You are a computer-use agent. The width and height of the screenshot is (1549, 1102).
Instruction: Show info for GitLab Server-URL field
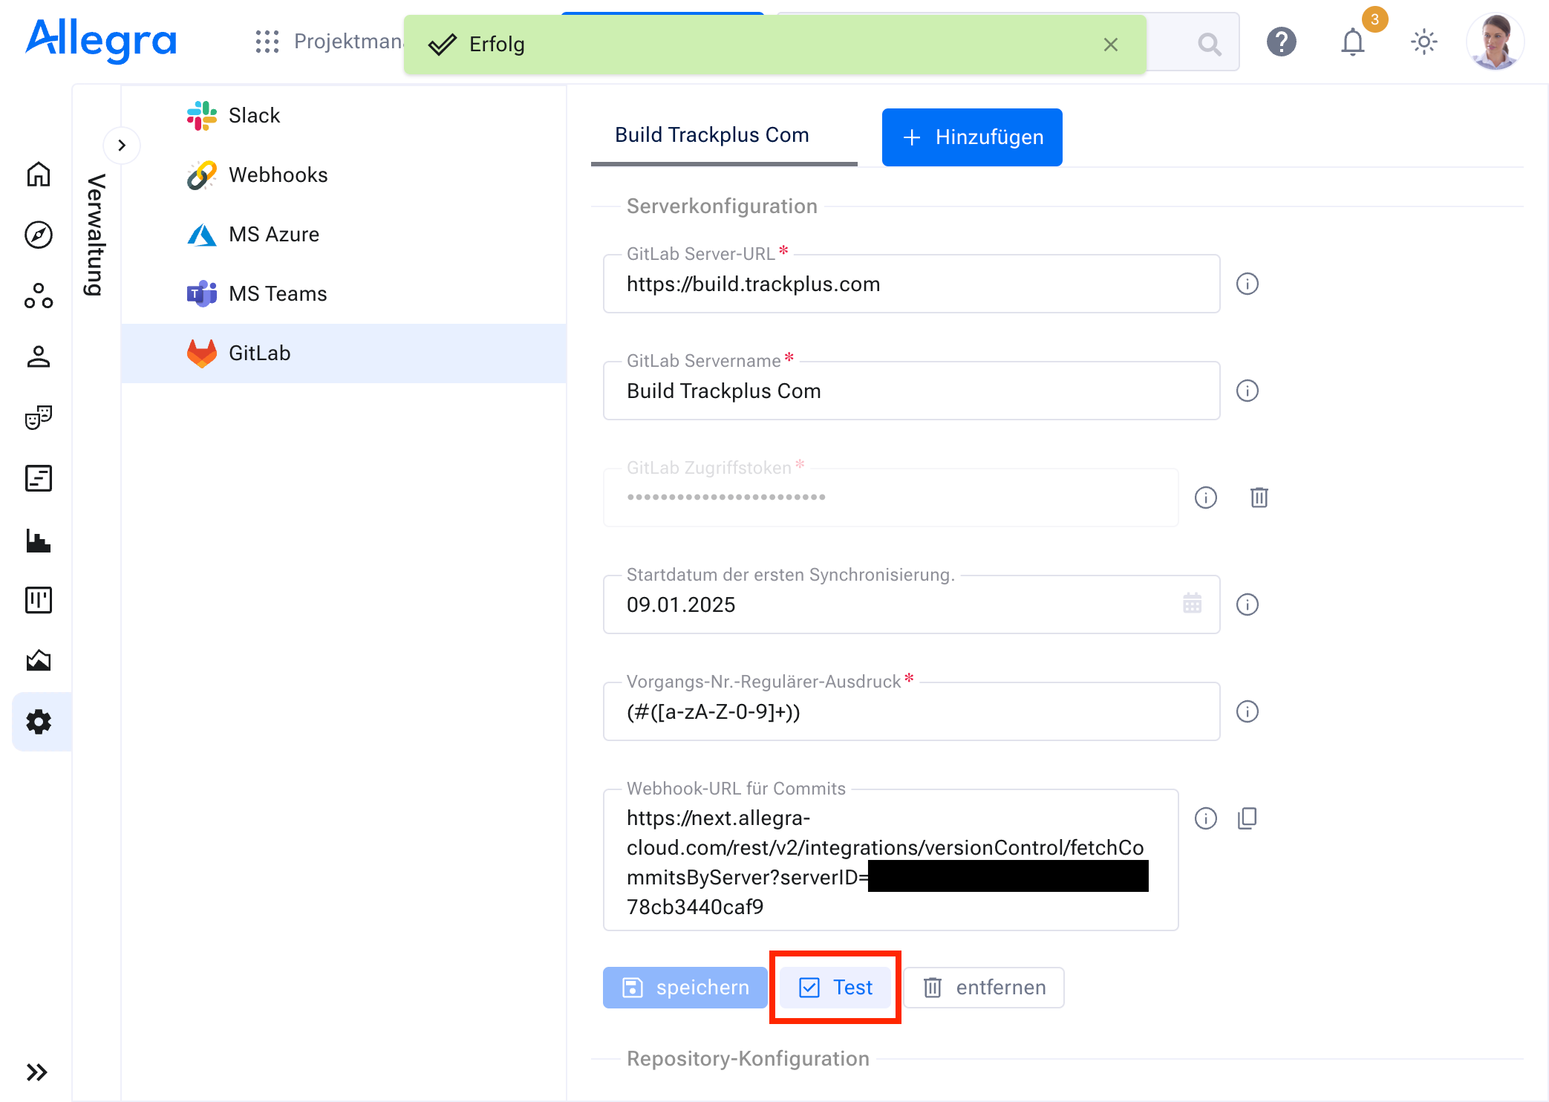click(1247, 284)
